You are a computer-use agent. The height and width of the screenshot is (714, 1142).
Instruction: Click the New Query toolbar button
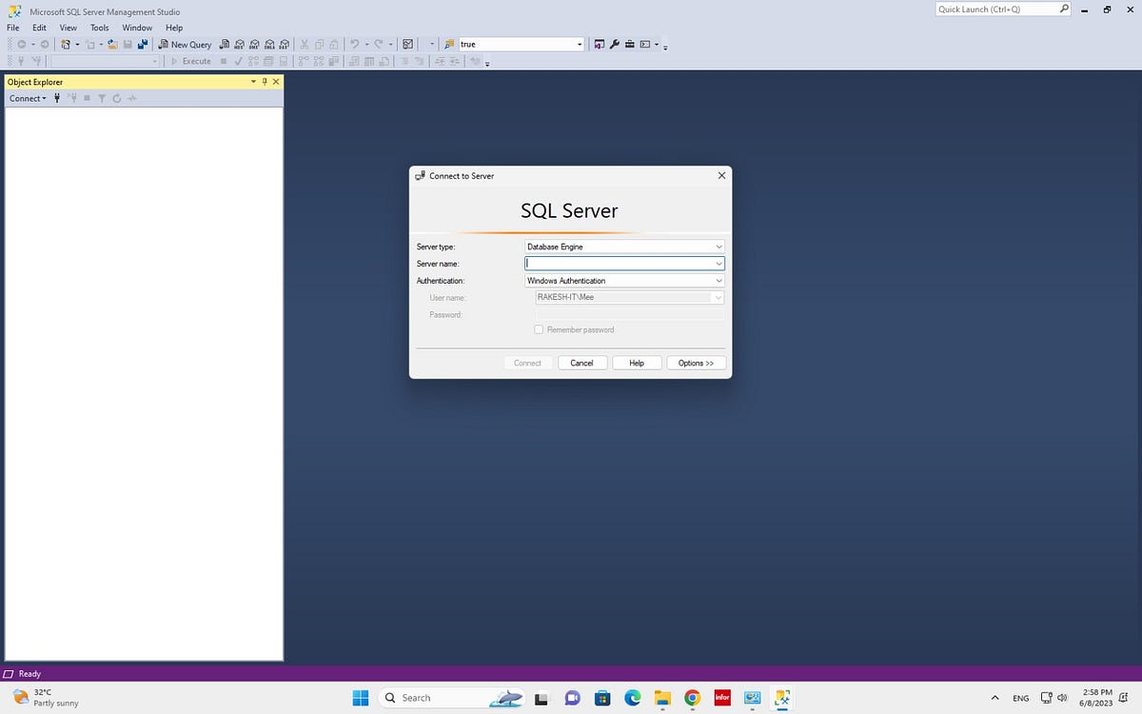coord(186,44)
